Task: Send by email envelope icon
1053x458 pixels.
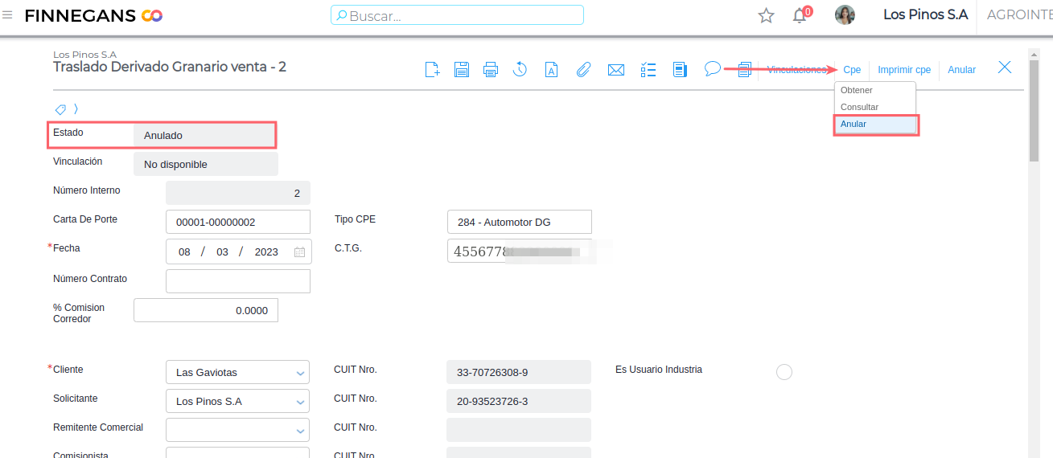Action: pyautogui.click(x=616, y=70)
